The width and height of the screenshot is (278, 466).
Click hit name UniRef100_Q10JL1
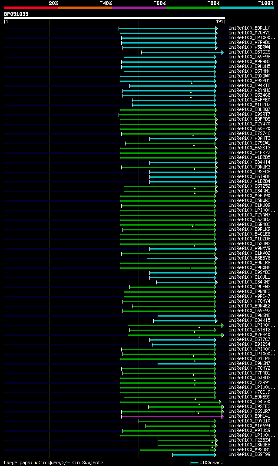coord(249,277)
